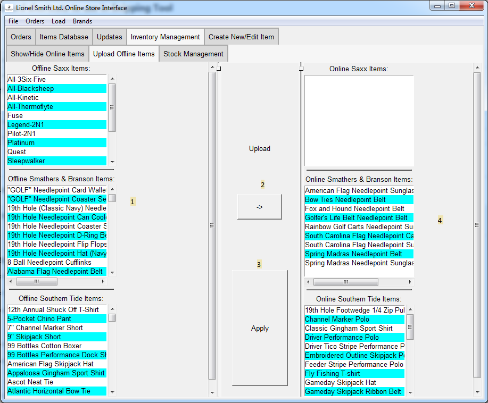Screen dimensions: 488x403
Task: Select Quest in Offline Saxx list
Action: 56,152
